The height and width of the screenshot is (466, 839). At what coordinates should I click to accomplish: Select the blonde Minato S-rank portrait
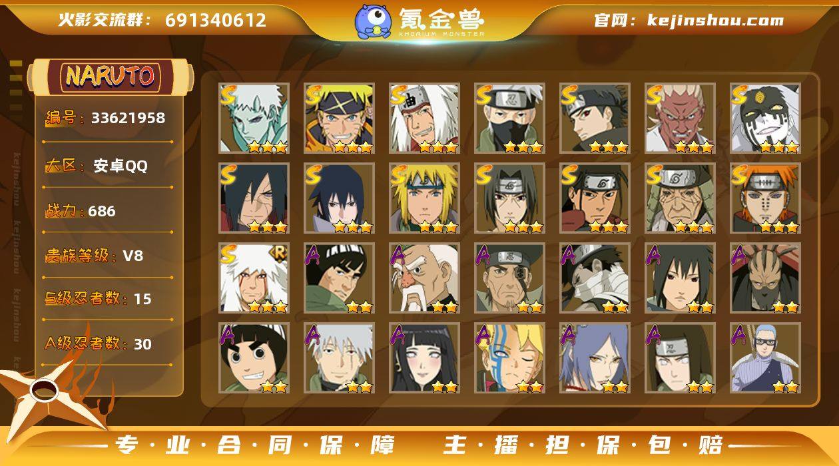pos(425,198)
